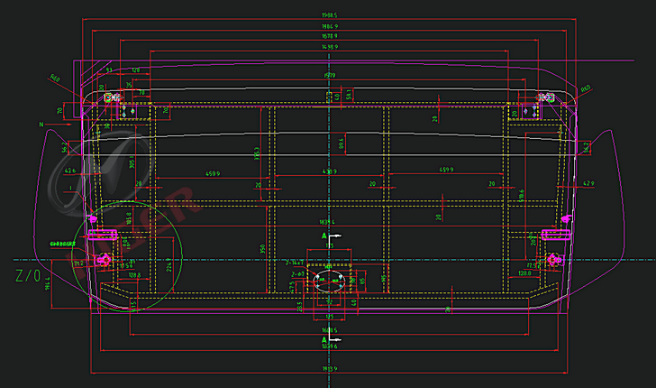The height and width of the screenshot is (388, 656).
Task: Pick the 1678.9 dimension text
Action: (330, 36)
